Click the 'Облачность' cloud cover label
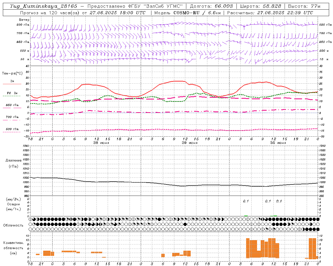 (13, 225)
